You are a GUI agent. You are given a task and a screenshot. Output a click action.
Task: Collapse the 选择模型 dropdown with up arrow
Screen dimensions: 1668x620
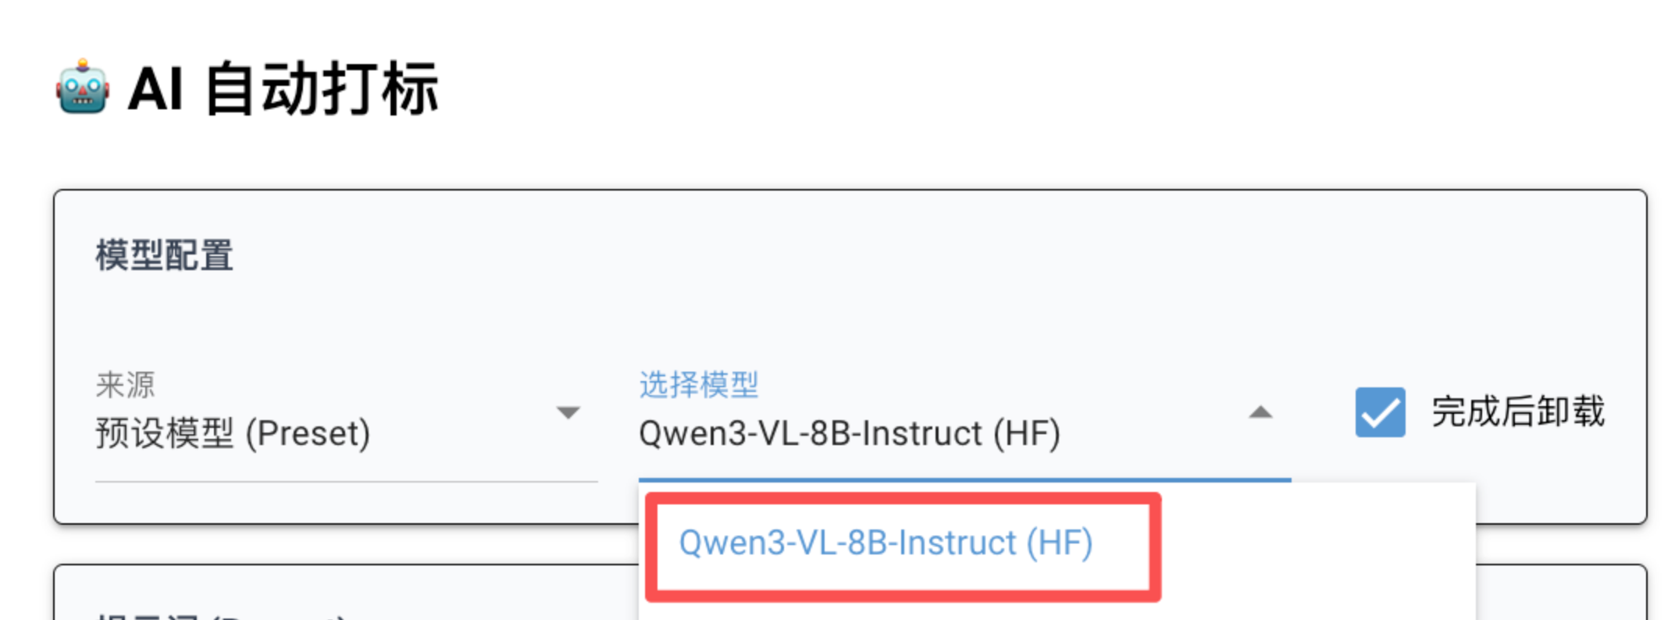tap(1260, 412)
